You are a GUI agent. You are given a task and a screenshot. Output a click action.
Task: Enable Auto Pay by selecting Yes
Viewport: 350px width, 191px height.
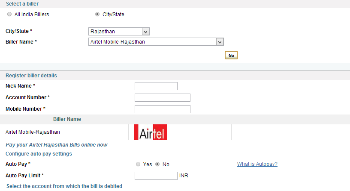click(x=138, y=165)
